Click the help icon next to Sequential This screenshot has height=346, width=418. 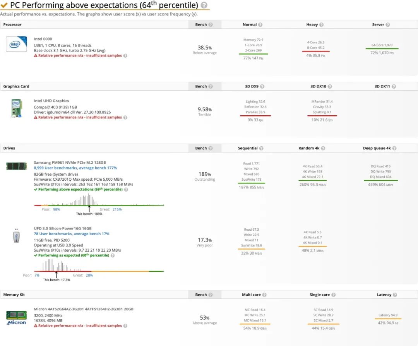[x=261, y=148]
